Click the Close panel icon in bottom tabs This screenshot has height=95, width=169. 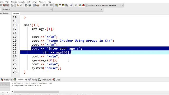[x=54, y=80]
